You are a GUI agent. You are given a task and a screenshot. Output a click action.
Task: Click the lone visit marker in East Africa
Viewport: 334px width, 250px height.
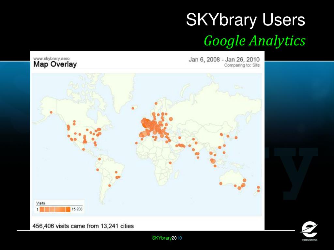point(170,163)
